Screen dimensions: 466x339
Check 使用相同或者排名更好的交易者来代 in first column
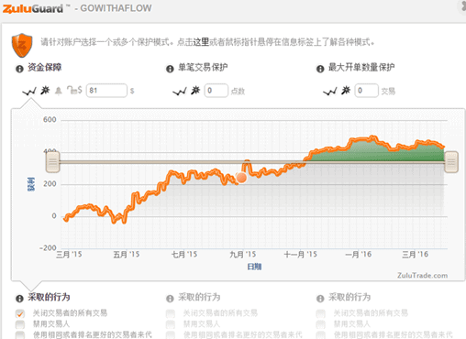pyautogui.click(x=20, y=334)
